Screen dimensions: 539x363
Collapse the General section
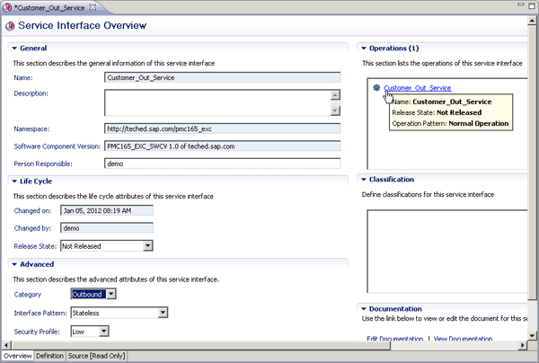pyautogui.click(x=14, y=49)
